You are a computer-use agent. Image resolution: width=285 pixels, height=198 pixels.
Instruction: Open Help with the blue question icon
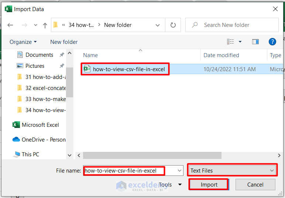point(272,42)
